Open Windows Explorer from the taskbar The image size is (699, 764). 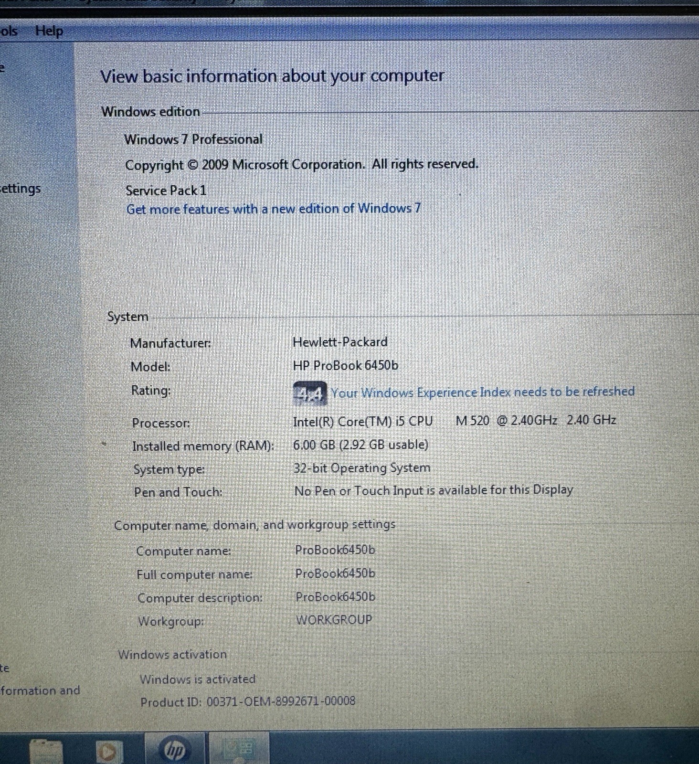(46, 752)
